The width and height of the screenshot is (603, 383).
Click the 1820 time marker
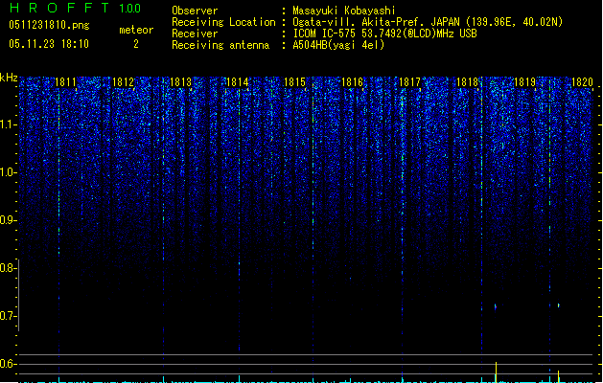582,82
